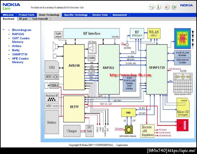The image size is (197, 154).
Task: Click the Legal notice link
Action: coord(122,145)
